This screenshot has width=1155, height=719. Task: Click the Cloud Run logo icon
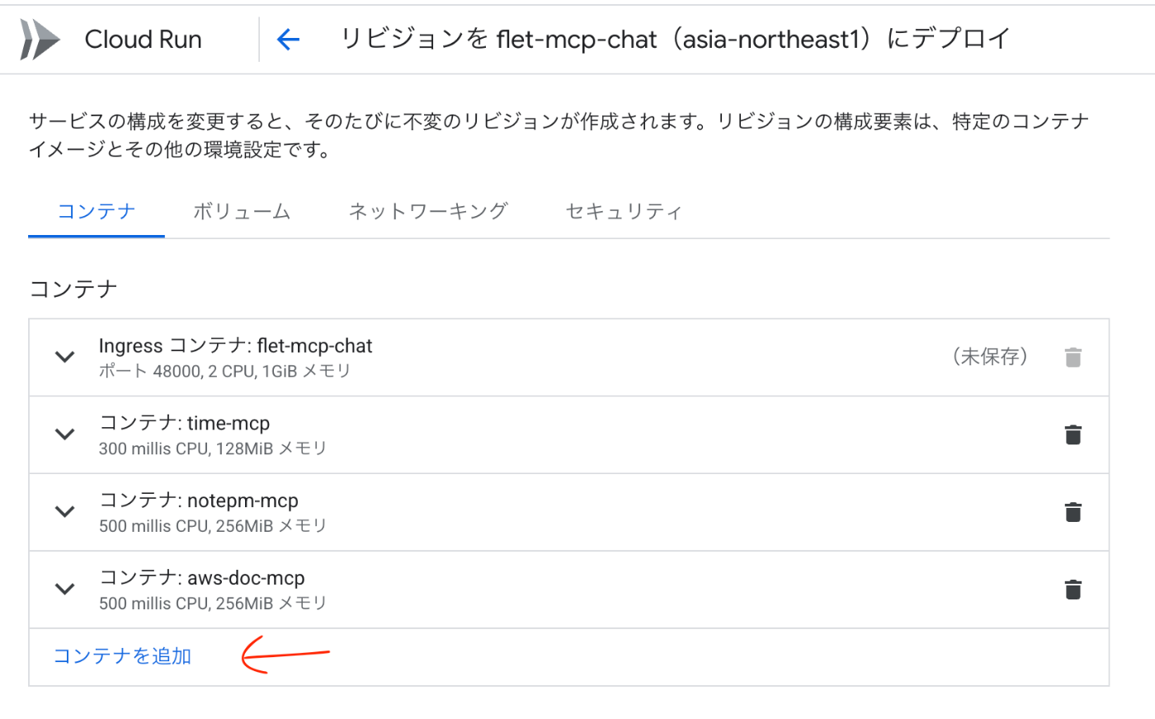coord(40,39)
